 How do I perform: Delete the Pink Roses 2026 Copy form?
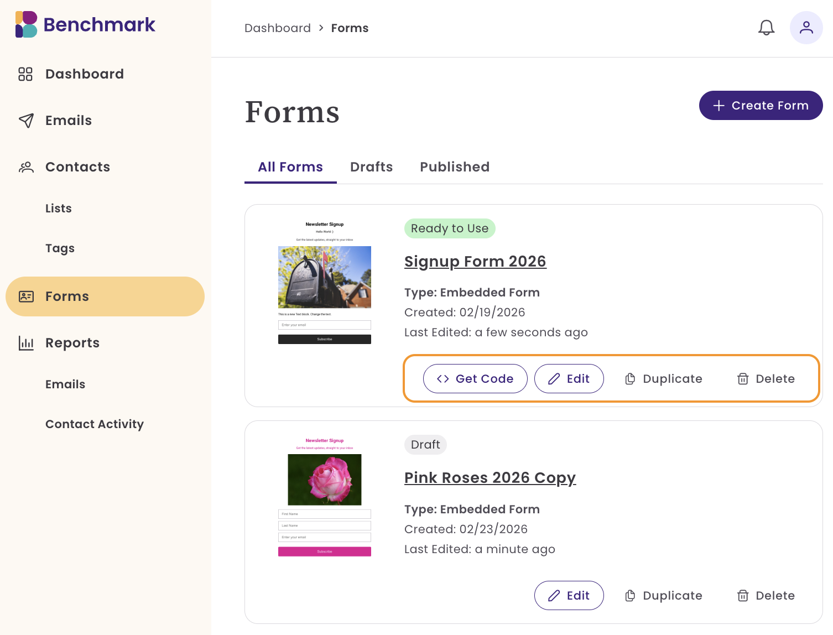(x=766, y=596)
